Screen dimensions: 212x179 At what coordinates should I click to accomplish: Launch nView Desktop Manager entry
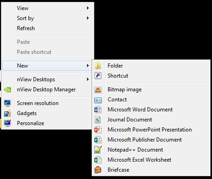point(47,89)
